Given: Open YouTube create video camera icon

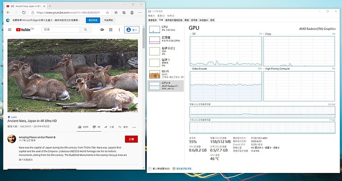Looking at the screenshot, I should click(102, 29).
